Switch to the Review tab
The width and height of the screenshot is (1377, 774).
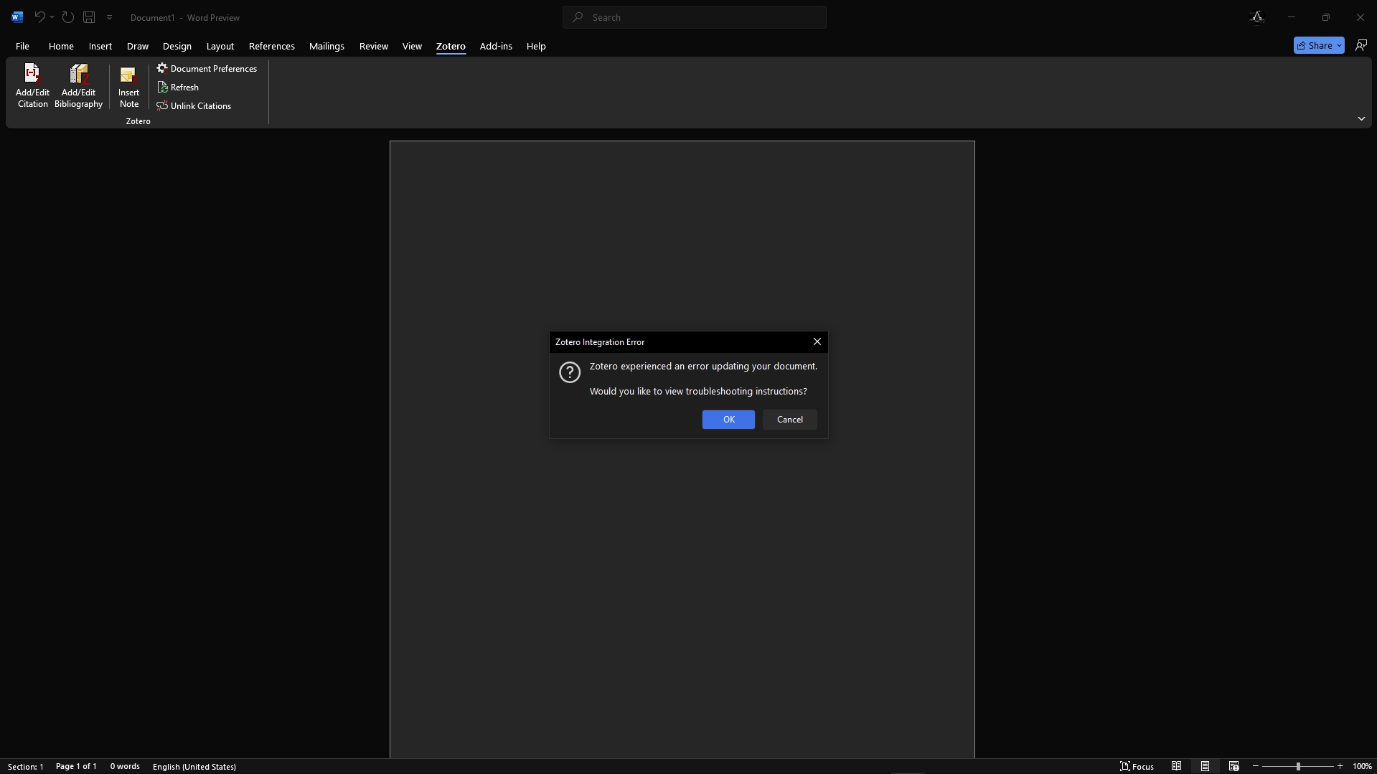374,46
